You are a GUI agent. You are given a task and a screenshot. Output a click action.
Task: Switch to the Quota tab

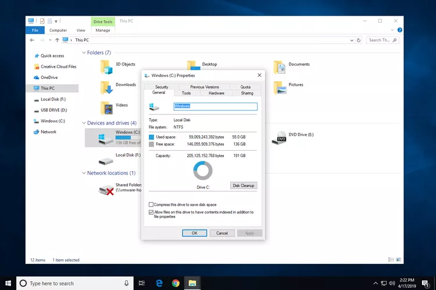pyautogui.click(x=245, y=87)
